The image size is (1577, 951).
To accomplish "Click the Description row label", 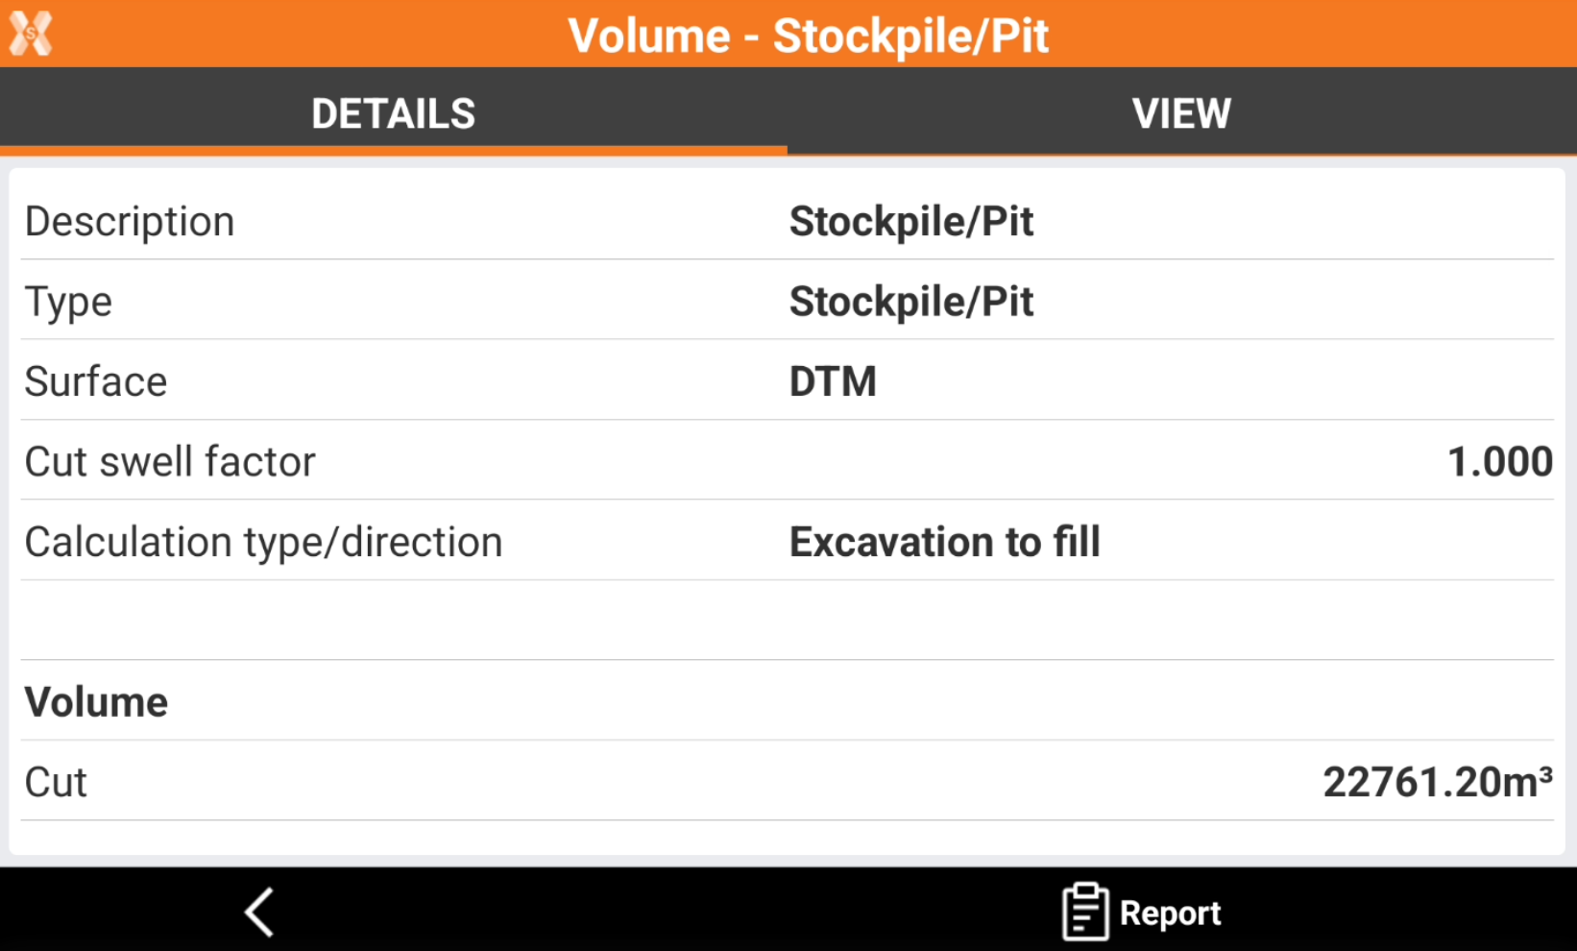I will pos(130,222).
